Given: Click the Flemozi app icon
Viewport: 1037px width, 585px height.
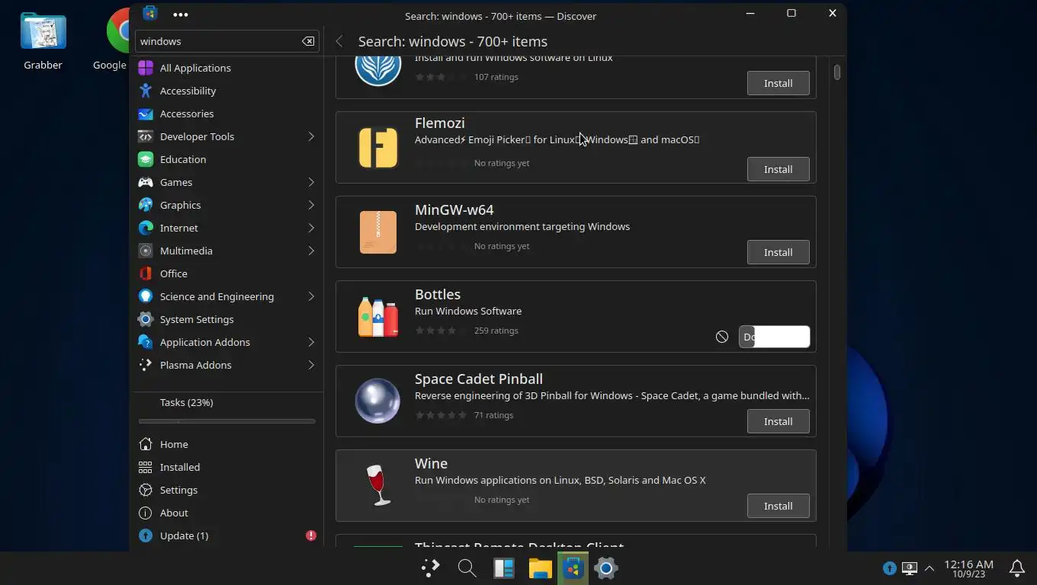Looking at the screenshot, I should click(x=378, y=148).
